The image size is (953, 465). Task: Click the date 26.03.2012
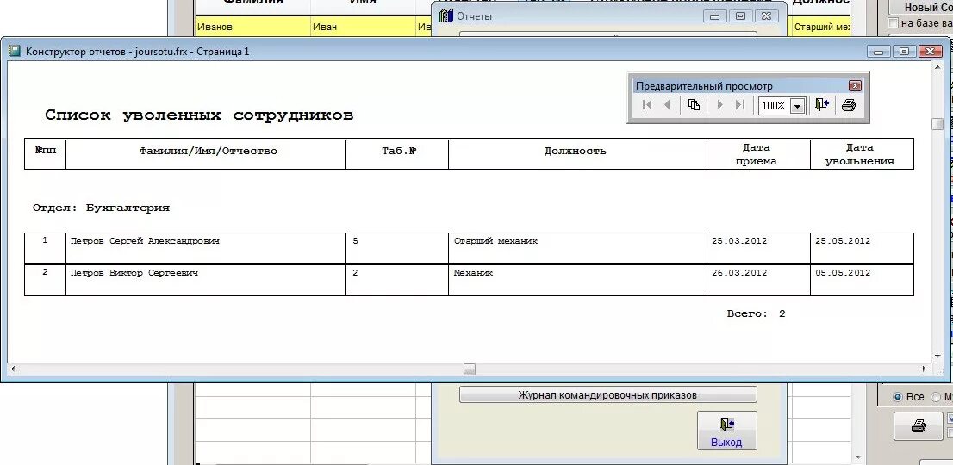tap(739, 273)
